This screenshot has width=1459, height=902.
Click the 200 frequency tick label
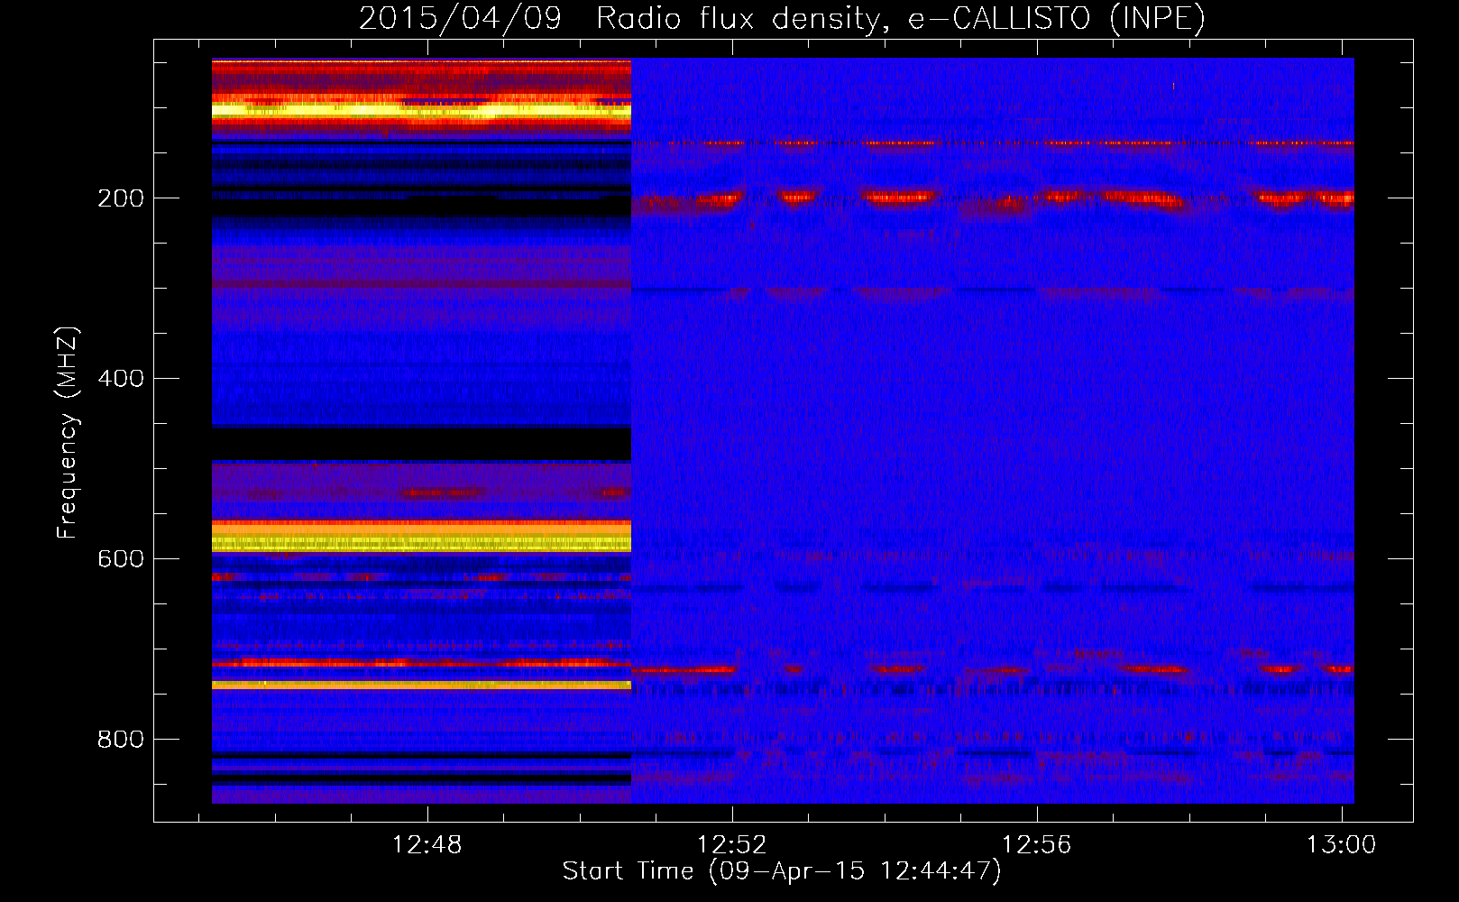pyautogui.click(x=121, y=198)
